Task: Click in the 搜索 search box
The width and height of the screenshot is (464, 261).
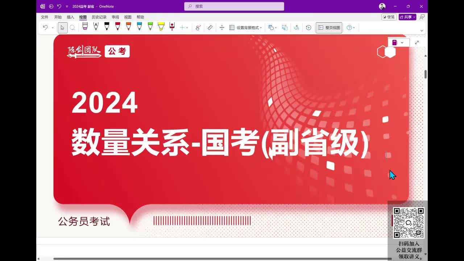Action: (x=234, y=6)
